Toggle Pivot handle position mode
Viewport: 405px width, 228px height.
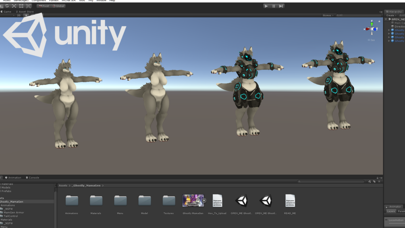[44, 6]
